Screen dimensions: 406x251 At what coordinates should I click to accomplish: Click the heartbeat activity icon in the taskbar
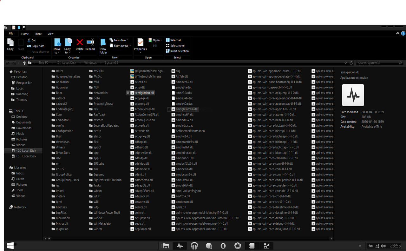click(x=180, y=246)
